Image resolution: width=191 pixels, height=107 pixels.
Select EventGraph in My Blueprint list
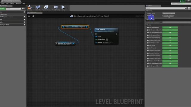click(x=3, y=14)
